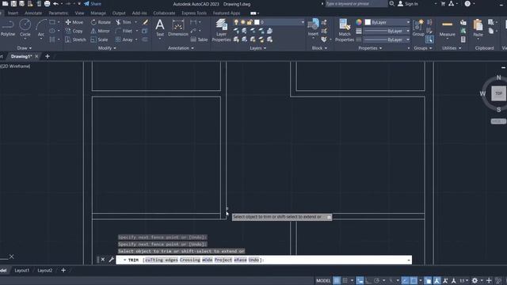Choose the Copy command
This screenshot has height=285, width=507.
click(x=74, y=31)
